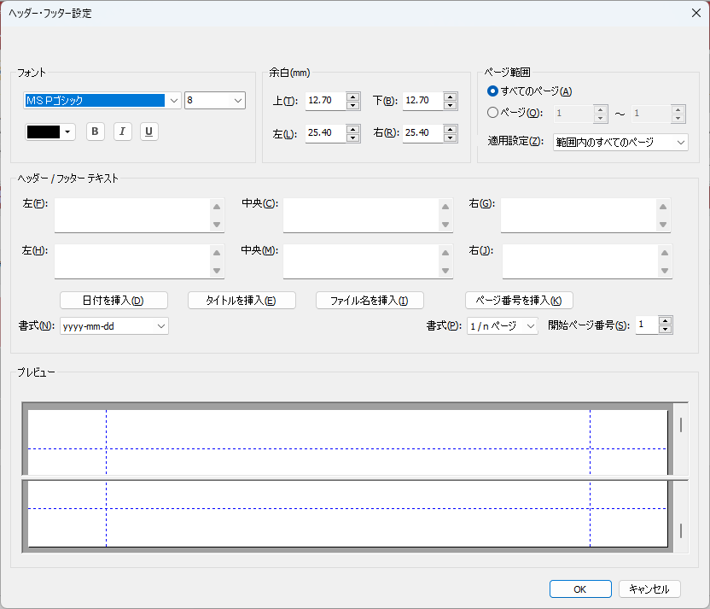This screenshot has width=710, height=609.
Task: Decrease the bottom margin 下(B) value
Action: click(x=450, y=105)
